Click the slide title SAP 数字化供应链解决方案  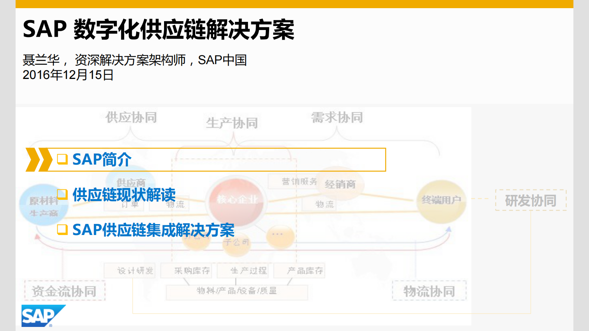coord(158,29)
